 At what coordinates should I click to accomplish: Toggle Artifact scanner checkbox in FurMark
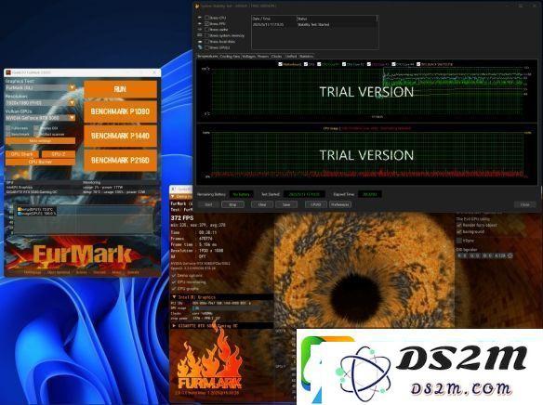pyautogui.click(x=36, y=134)
